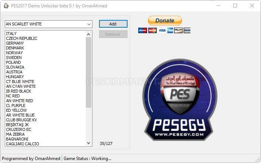
Task: Click the grayed Remove button
Action: coord(113,34)
